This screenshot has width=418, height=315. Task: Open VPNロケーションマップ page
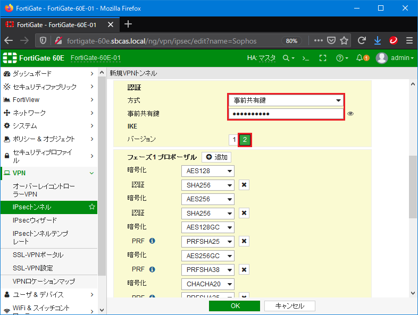tap(44, 281)
